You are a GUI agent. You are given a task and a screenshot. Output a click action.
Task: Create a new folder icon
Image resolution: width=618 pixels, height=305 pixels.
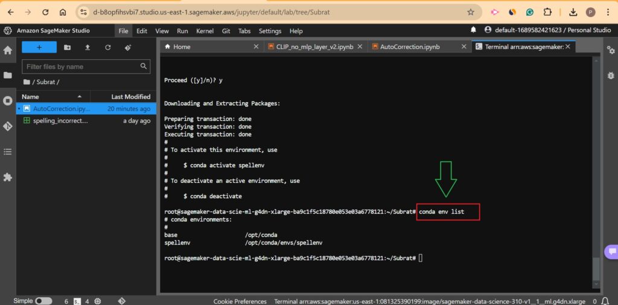[x=67, y=47]
